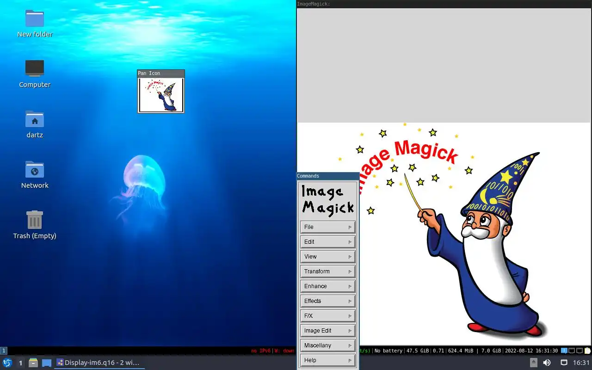Click the "47.5 GiB" status entry
Viewport: 592px width, 370px height.
click(x=418, y=351)
